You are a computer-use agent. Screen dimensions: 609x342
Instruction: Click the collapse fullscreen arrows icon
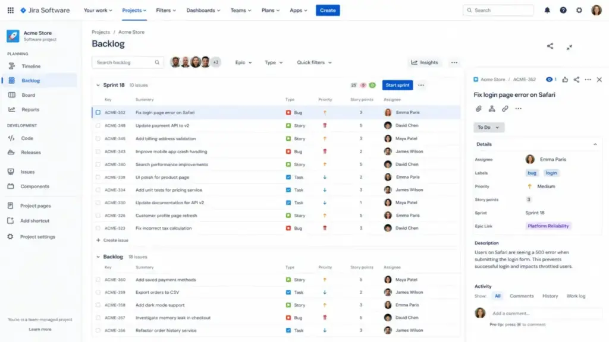(x=569, y=47)
